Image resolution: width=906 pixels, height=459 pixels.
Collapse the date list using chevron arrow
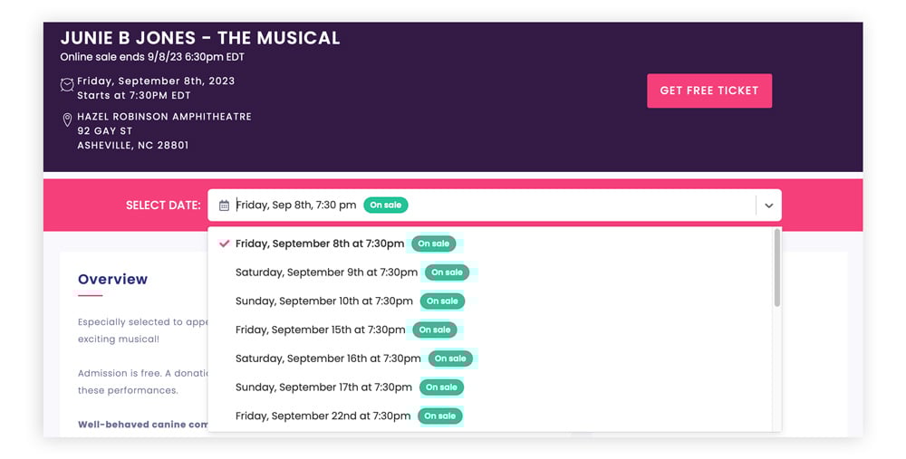click(768, 206)
